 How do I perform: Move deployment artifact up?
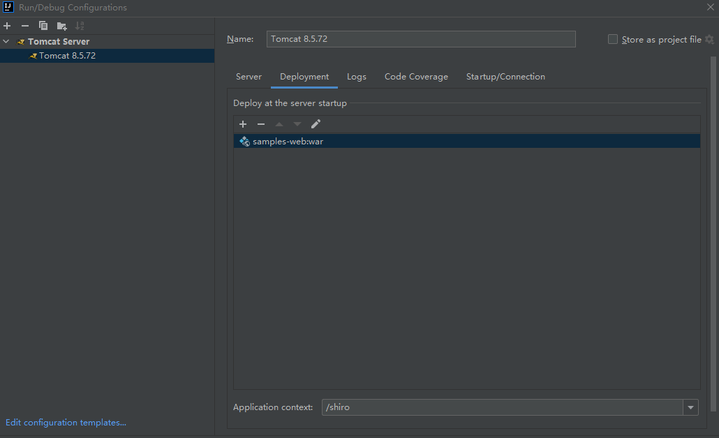[x=279, y=124]
